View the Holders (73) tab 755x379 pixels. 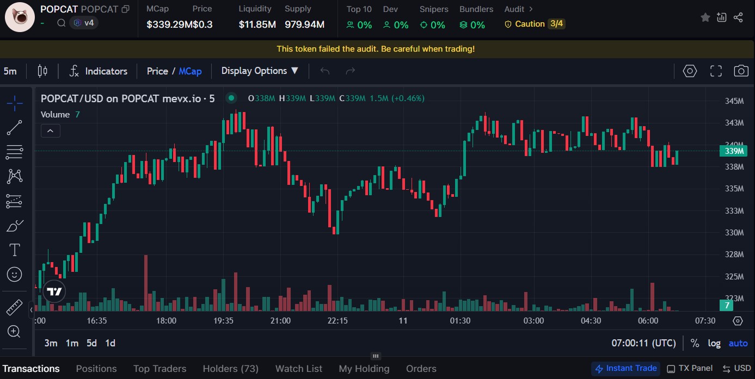231,369
